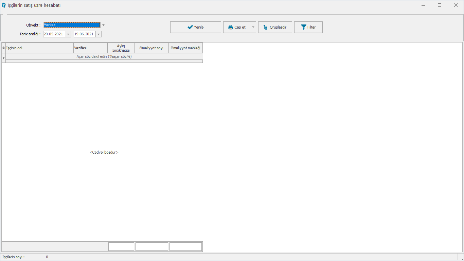Expand the Obyekt dropdown list

pos(103,25)
